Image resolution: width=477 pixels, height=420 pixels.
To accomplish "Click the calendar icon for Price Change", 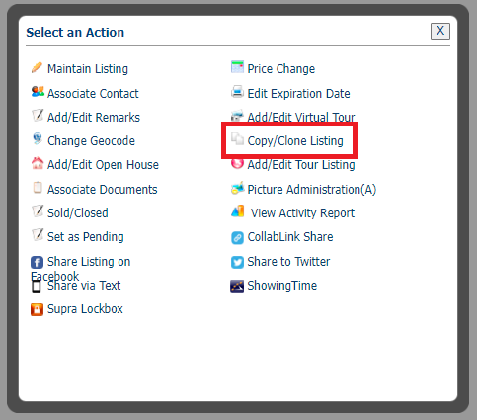I will coord(237,67).
